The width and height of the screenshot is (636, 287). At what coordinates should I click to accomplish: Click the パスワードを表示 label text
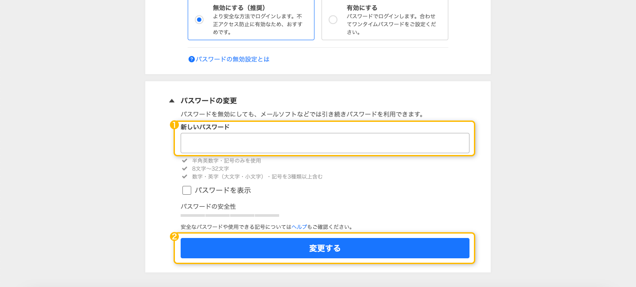click(x=223, y=190)
